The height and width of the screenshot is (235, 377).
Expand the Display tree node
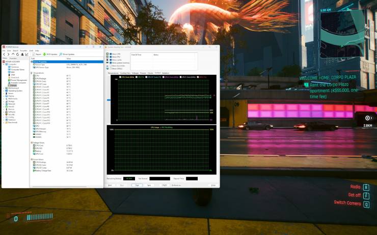point(4,96)
